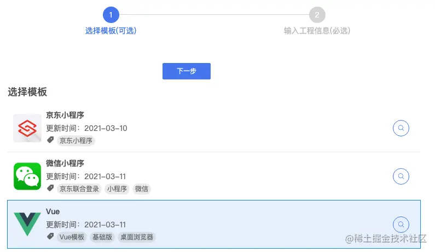Select the 微信小程序 template title

click(x=65, y=163)
